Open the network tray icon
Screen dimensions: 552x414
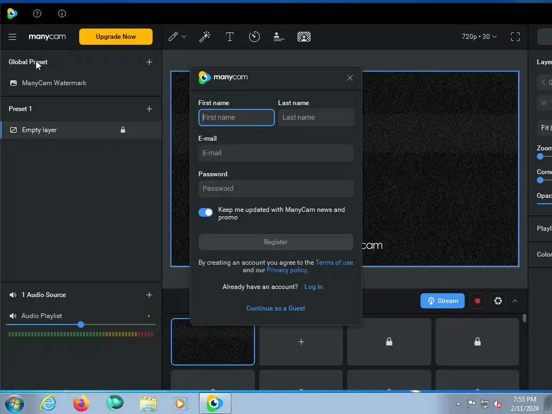[x=485, y=404]
